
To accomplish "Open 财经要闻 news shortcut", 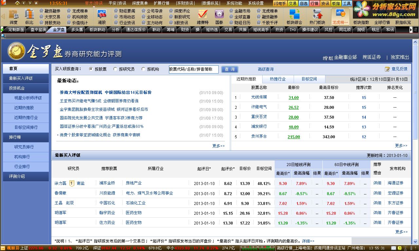I will (x=124, y=11).
